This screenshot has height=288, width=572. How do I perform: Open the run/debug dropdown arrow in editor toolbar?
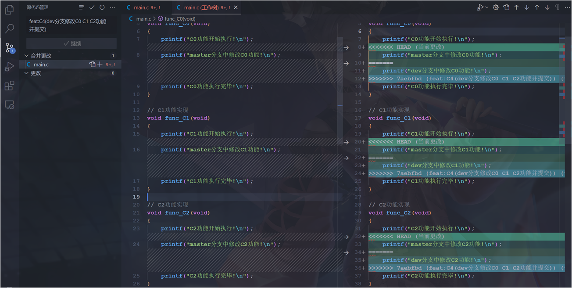486,7
